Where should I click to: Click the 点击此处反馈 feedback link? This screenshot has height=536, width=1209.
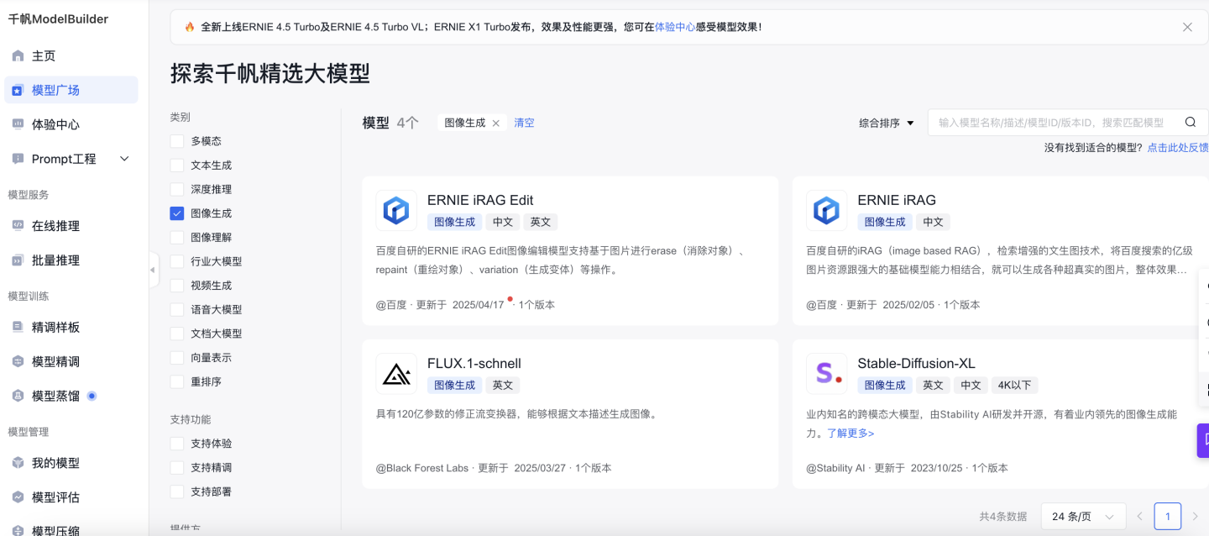tap(1178, 148)
